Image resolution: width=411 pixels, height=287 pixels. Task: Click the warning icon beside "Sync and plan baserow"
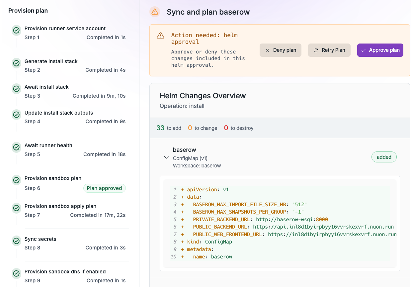(x=155, y=12)
